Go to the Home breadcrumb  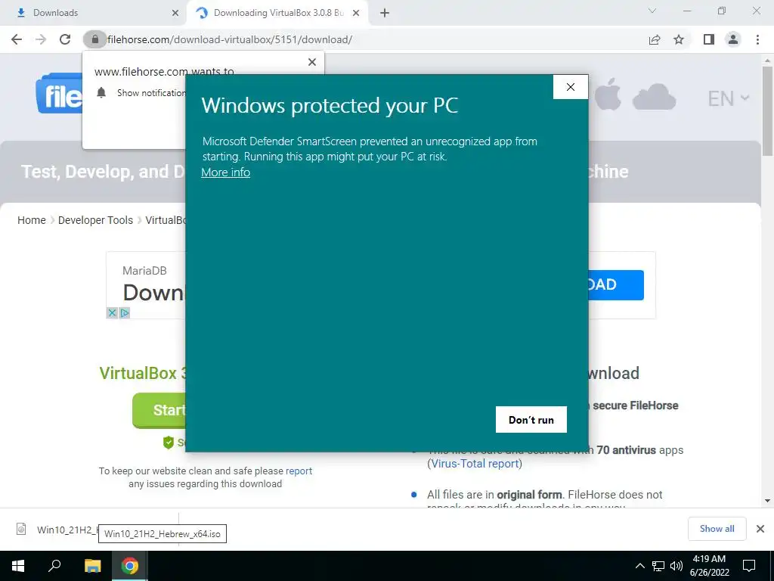[x=32, y=220]
